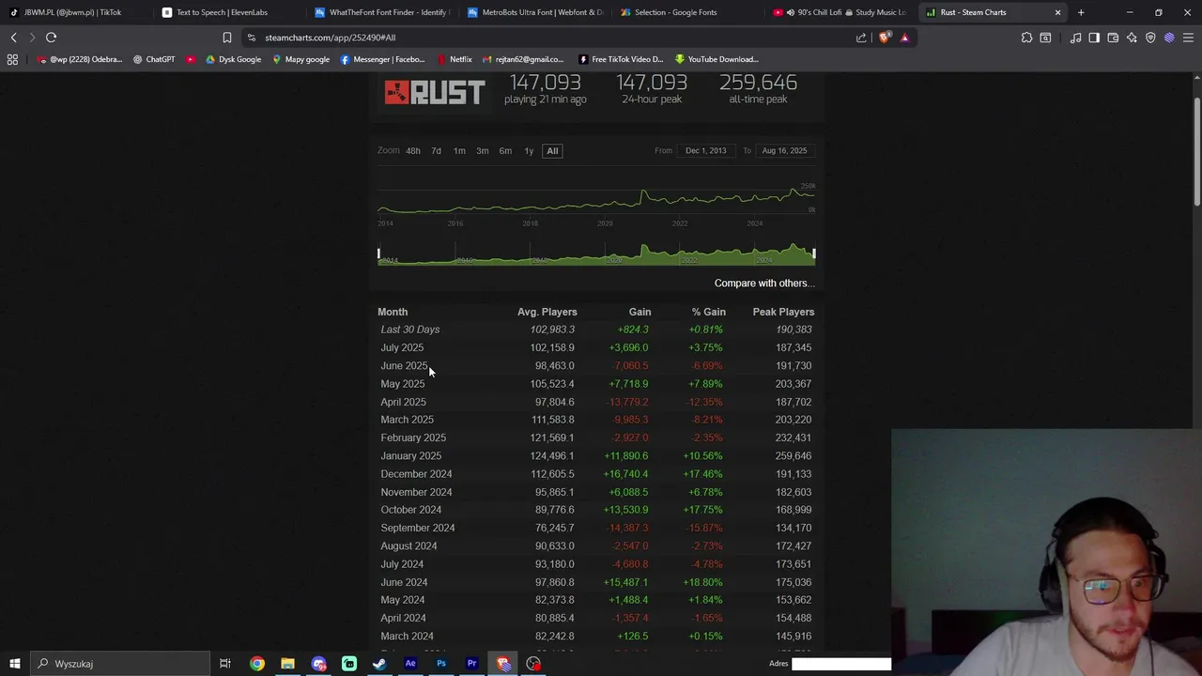The width and height of the screenshot is (1202, 676).
Task: Set chart zoom to 48h
Action: click(413, 150)
